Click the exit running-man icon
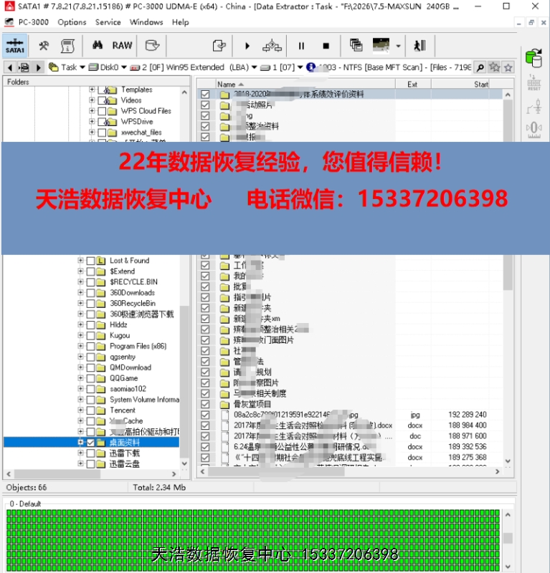Image resolution: width=550 pixels, height=573 pixels. point(419,45)
